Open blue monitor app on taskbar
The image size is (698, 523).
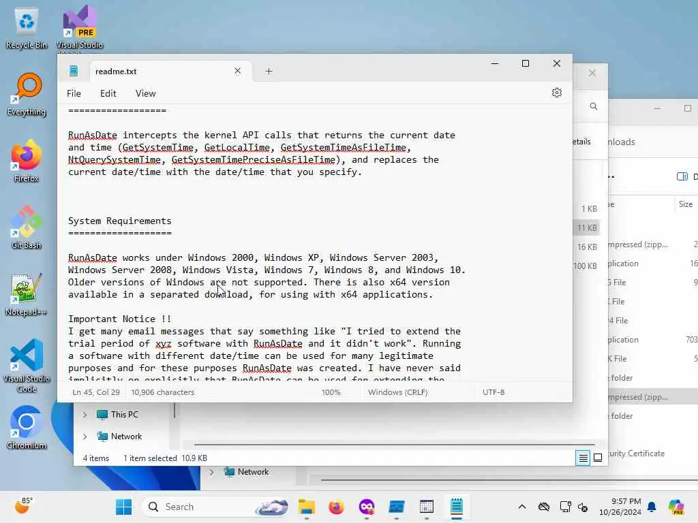396,507
